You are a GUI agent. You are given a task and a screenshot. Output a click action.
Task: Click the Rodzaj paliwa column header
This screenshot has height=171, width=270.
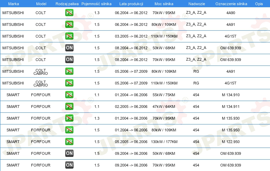pos(67,4)
